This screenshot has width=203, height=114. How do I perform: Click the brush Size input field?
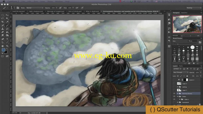[x=192, y=41]
